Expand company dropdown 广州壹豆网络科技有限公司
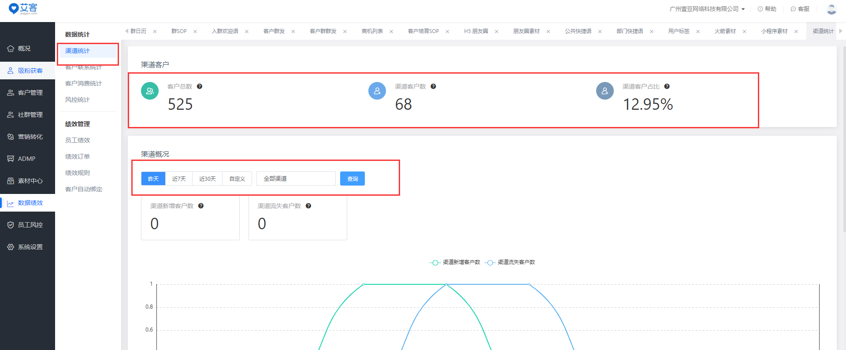This screenshot has height=350, width=846. click(x=707, y=9)
